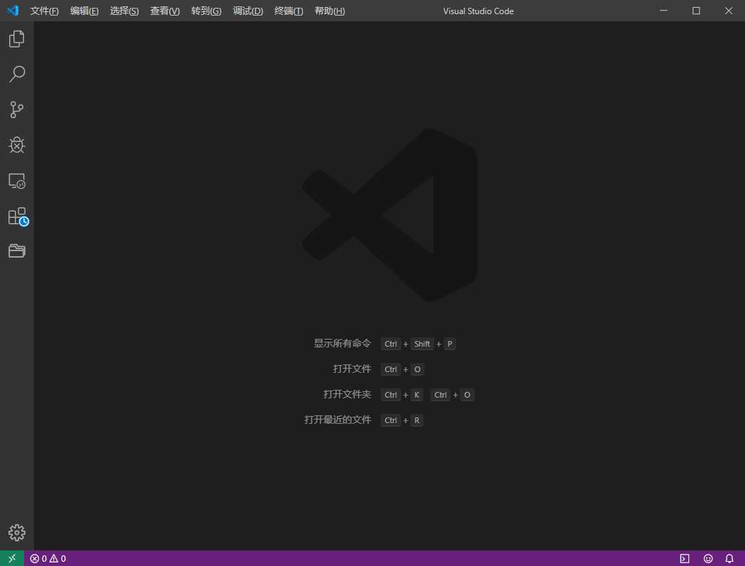Image resolution: width=745 pixels, height=566 pixels.
Task: Open the Remote Explorer view
Action: click(x=17, y=180)
